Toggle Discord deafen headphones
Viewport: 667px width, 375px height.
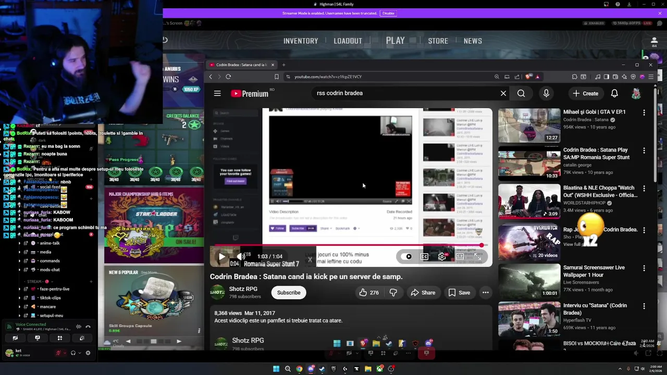point(73,353)
